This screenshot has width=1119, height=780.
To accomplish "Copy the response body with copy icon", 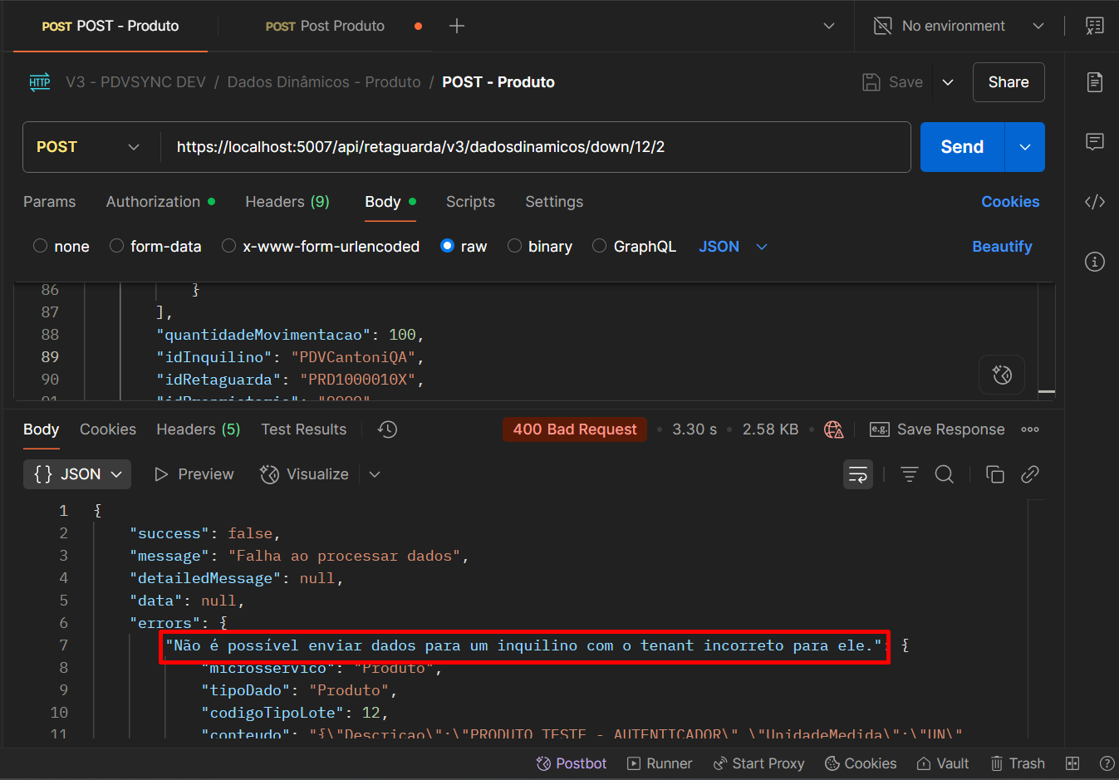I will (x=994, y=474).
